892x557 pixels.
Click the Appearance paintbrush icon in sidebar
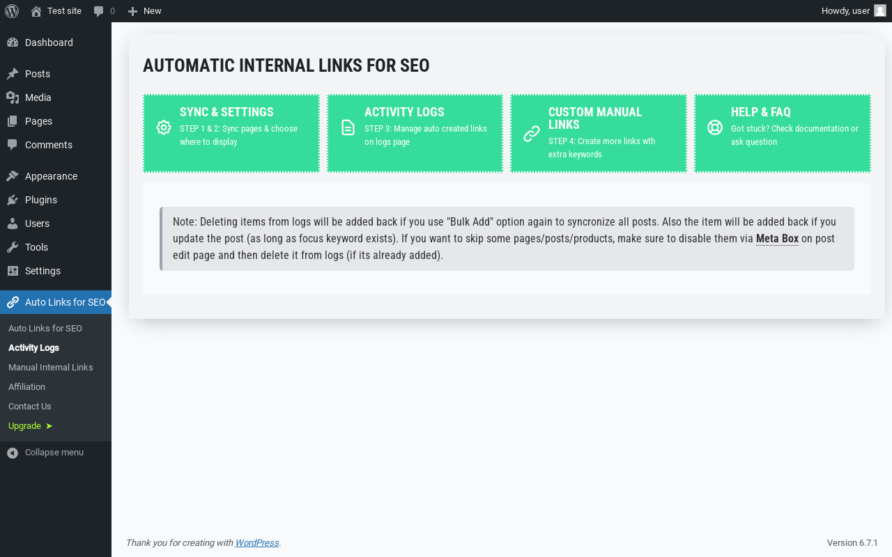[13, 176]
